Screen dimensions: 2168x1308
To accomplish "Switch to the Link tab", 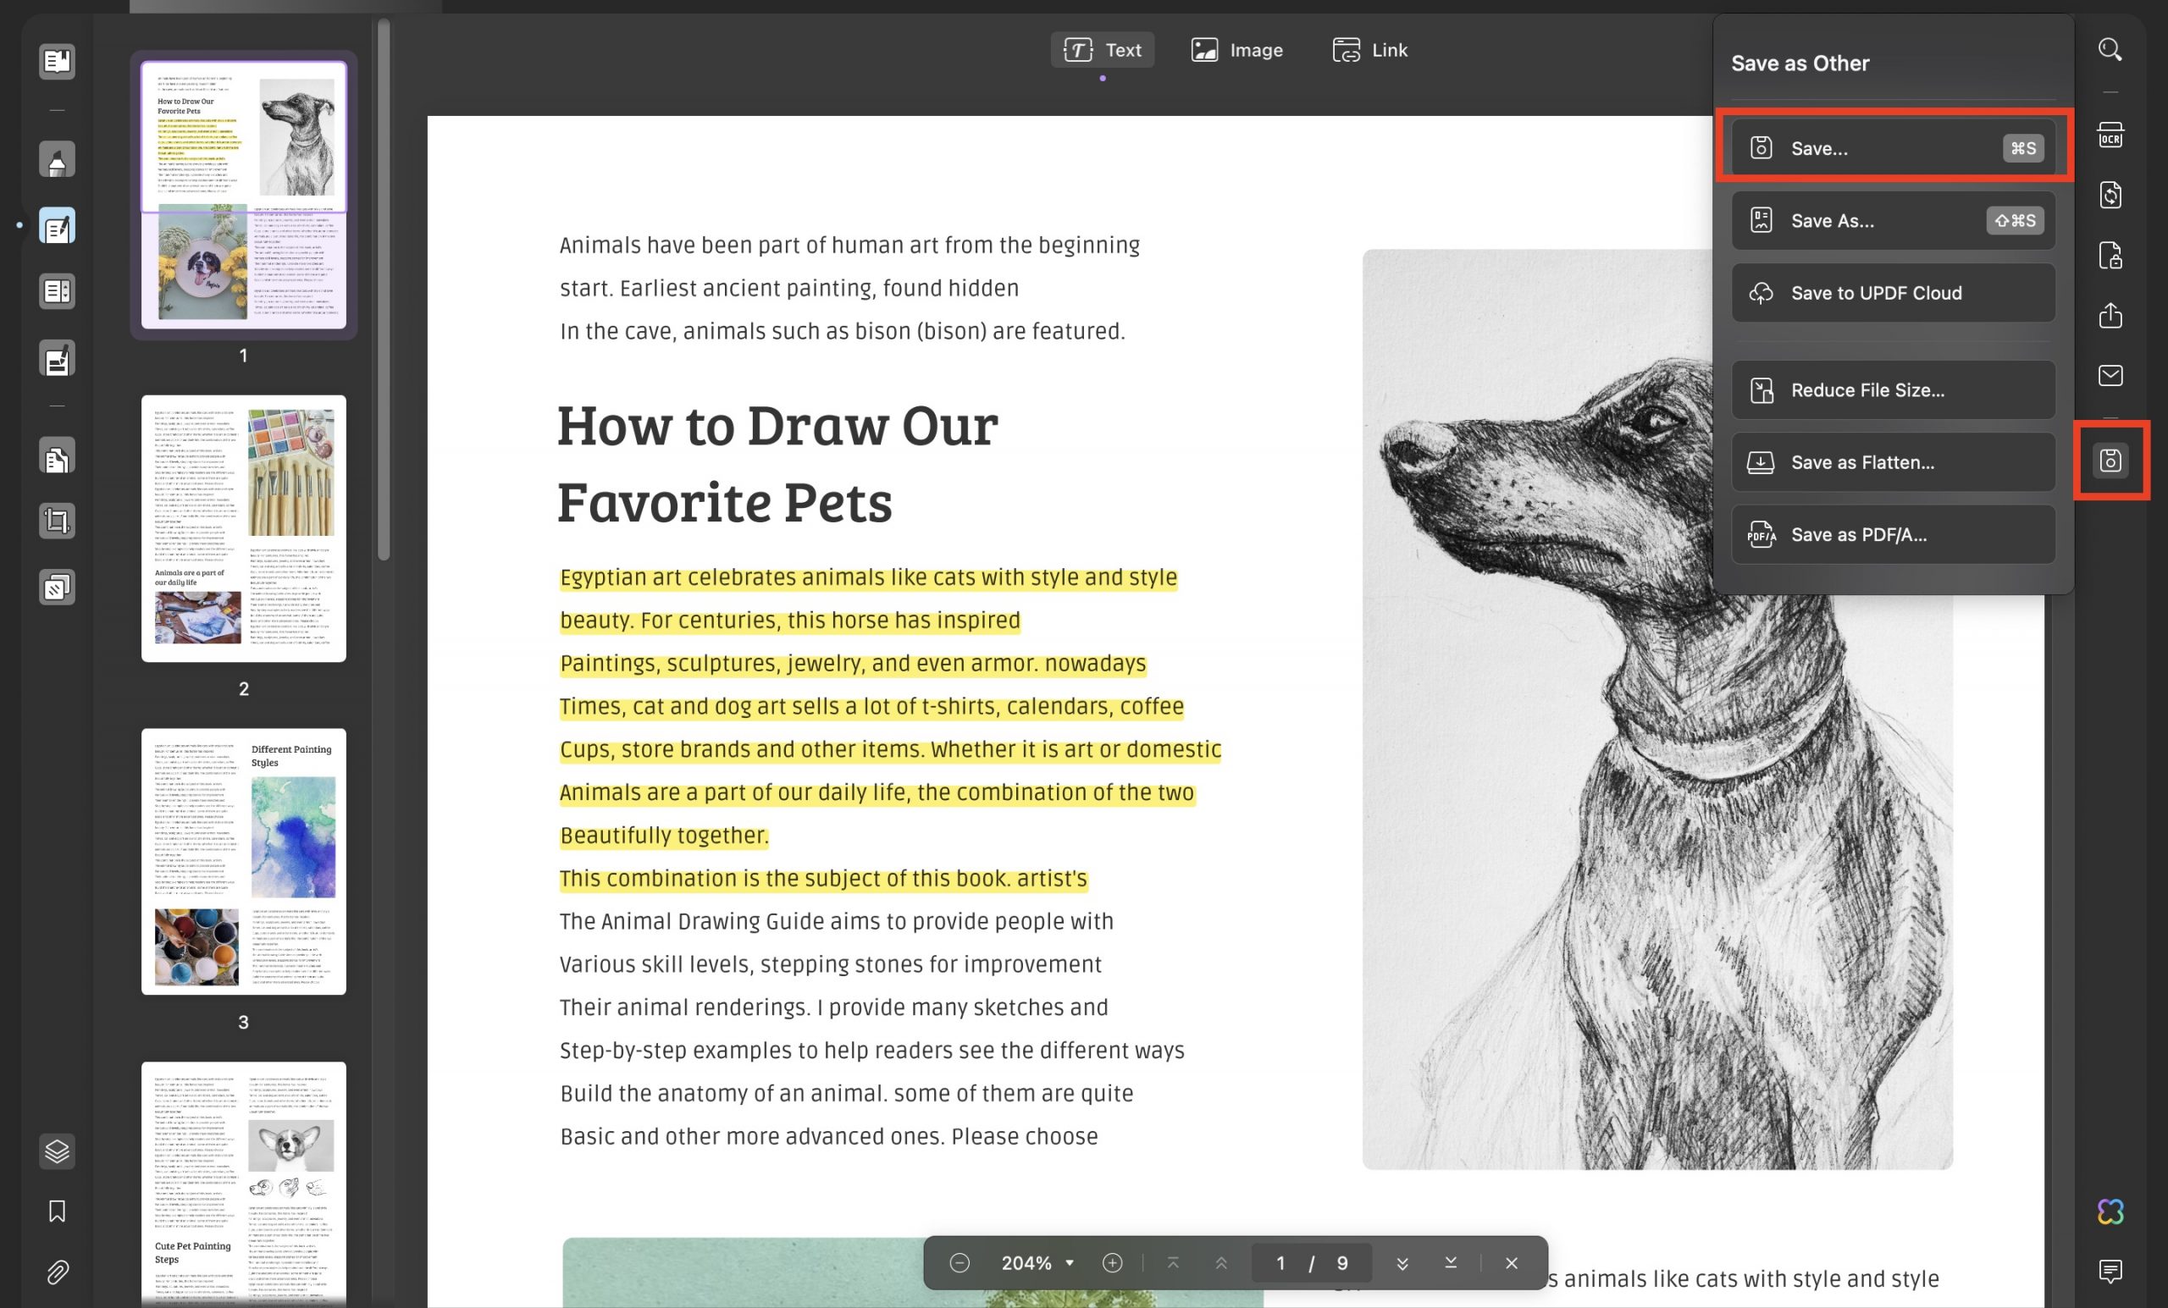I will 1369,49.
